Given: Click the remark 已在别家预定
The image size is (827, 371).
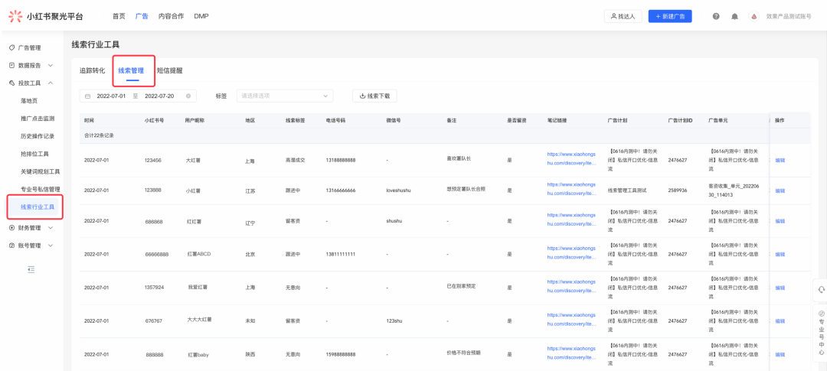Looking at the screenshot, I should point(461,286).
